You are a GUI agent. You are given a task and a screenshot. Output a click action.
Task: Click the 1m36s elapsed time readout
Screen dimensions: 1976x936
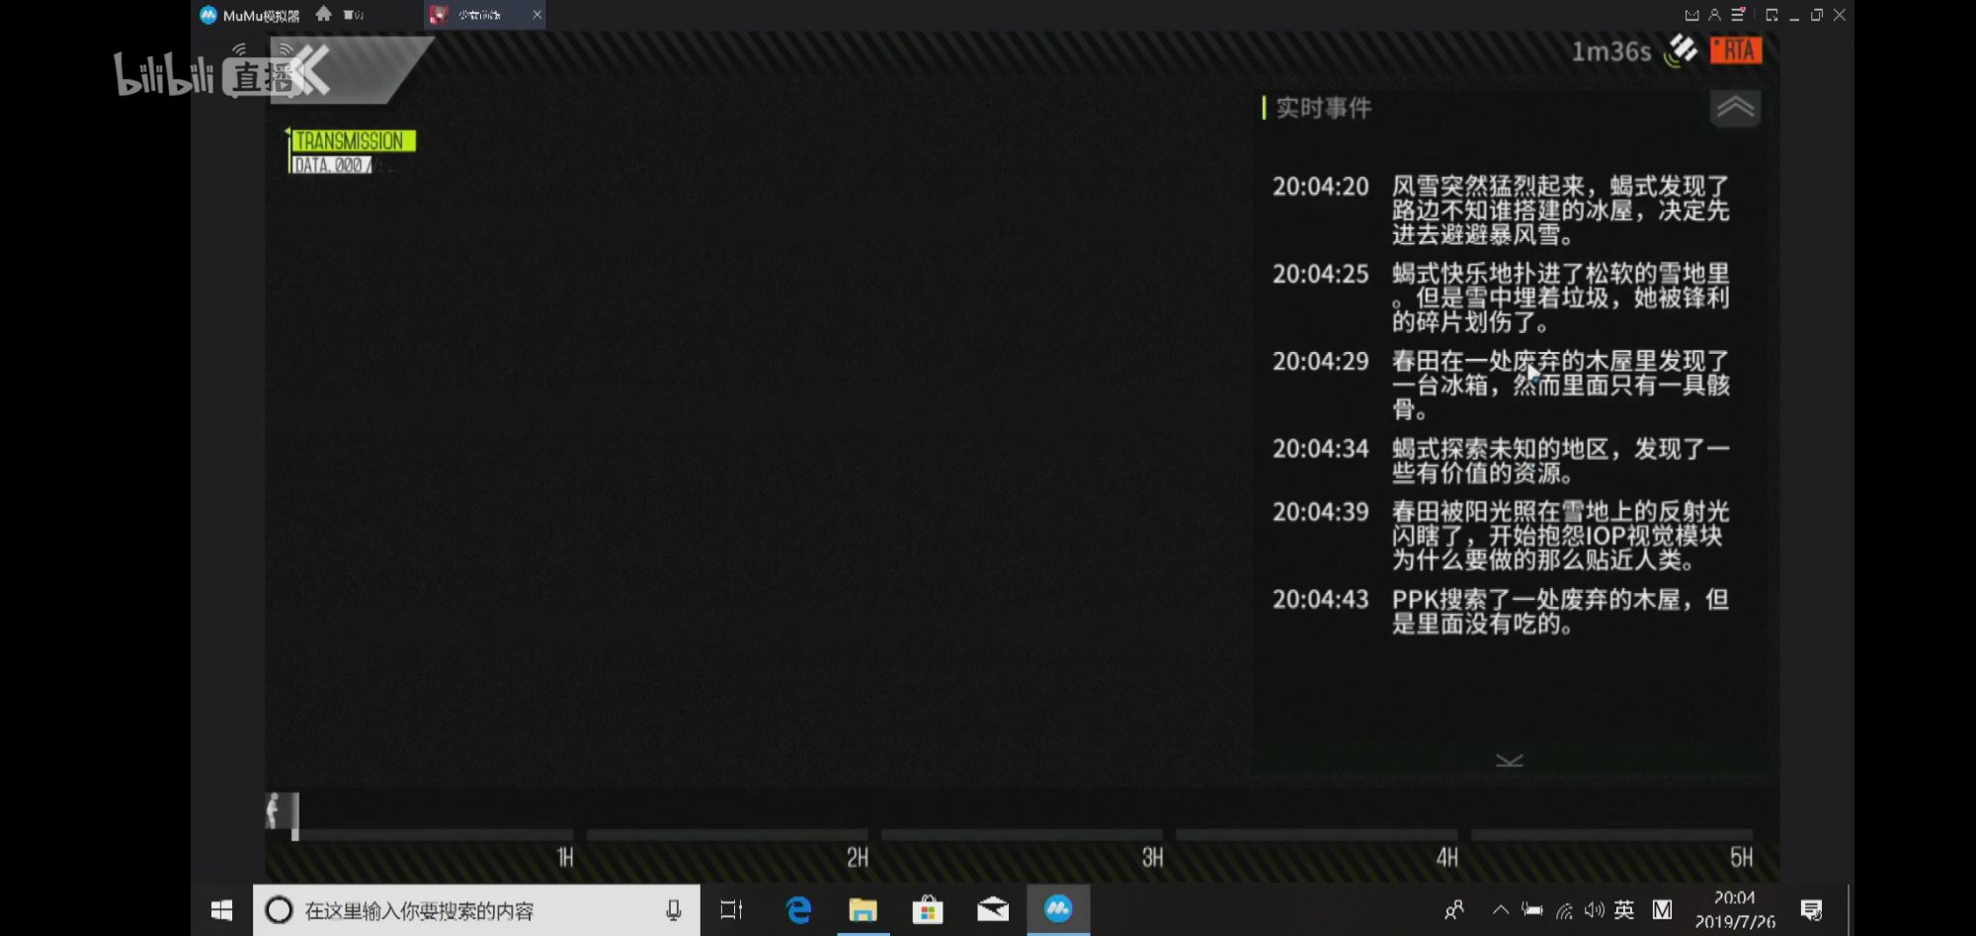(1610, 51)
